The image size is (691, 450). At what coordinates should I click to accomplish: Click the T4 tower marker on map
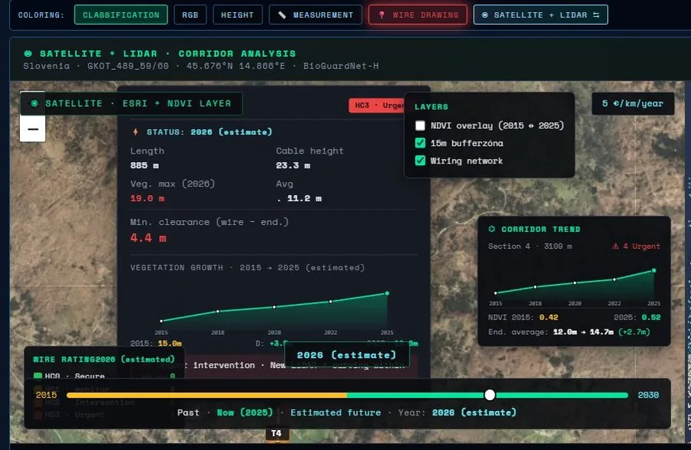276,433
